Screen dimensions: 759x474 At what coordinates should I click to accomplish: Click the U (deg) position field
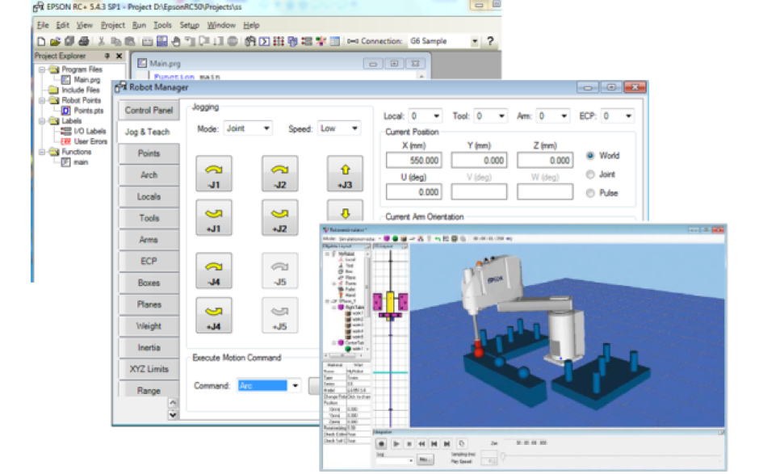click(414, 192)
